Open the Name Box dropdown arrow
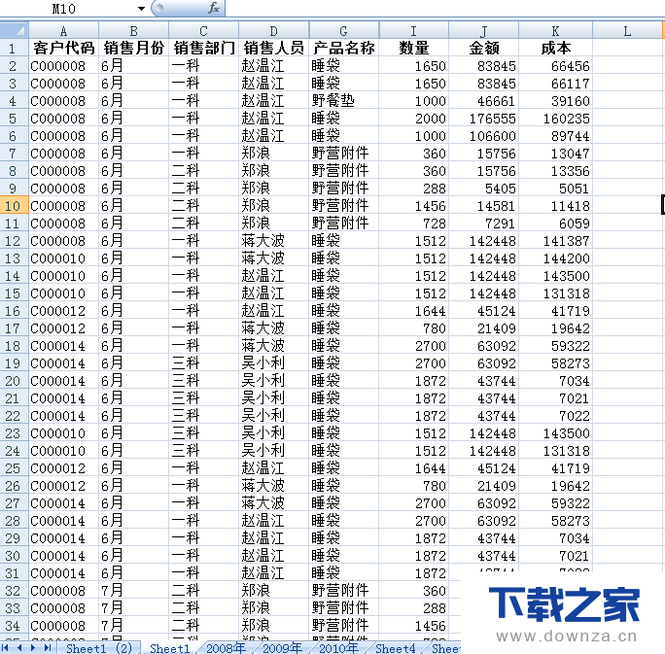665x654 pixels. [x=141, y=9]
